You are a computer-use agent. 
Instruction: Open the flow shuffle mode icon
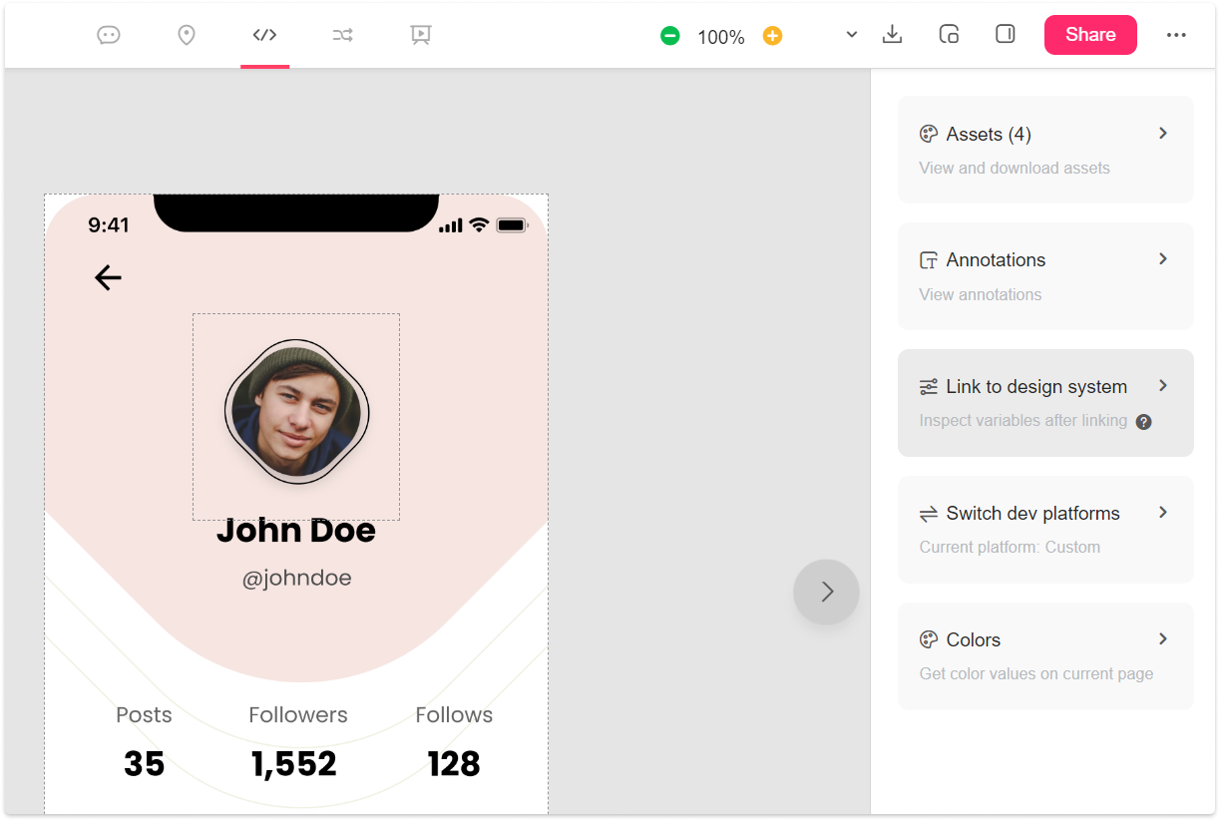pos(342,35)
